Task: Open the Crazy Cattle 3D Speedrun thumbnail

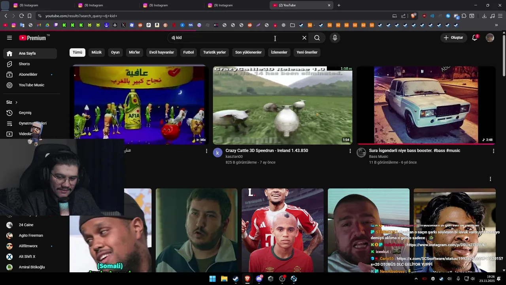Action: [x=283, y=105]
